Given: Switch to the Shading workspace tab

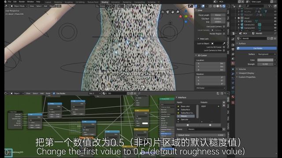Looking at the screenshot, I should coord(105,2).
